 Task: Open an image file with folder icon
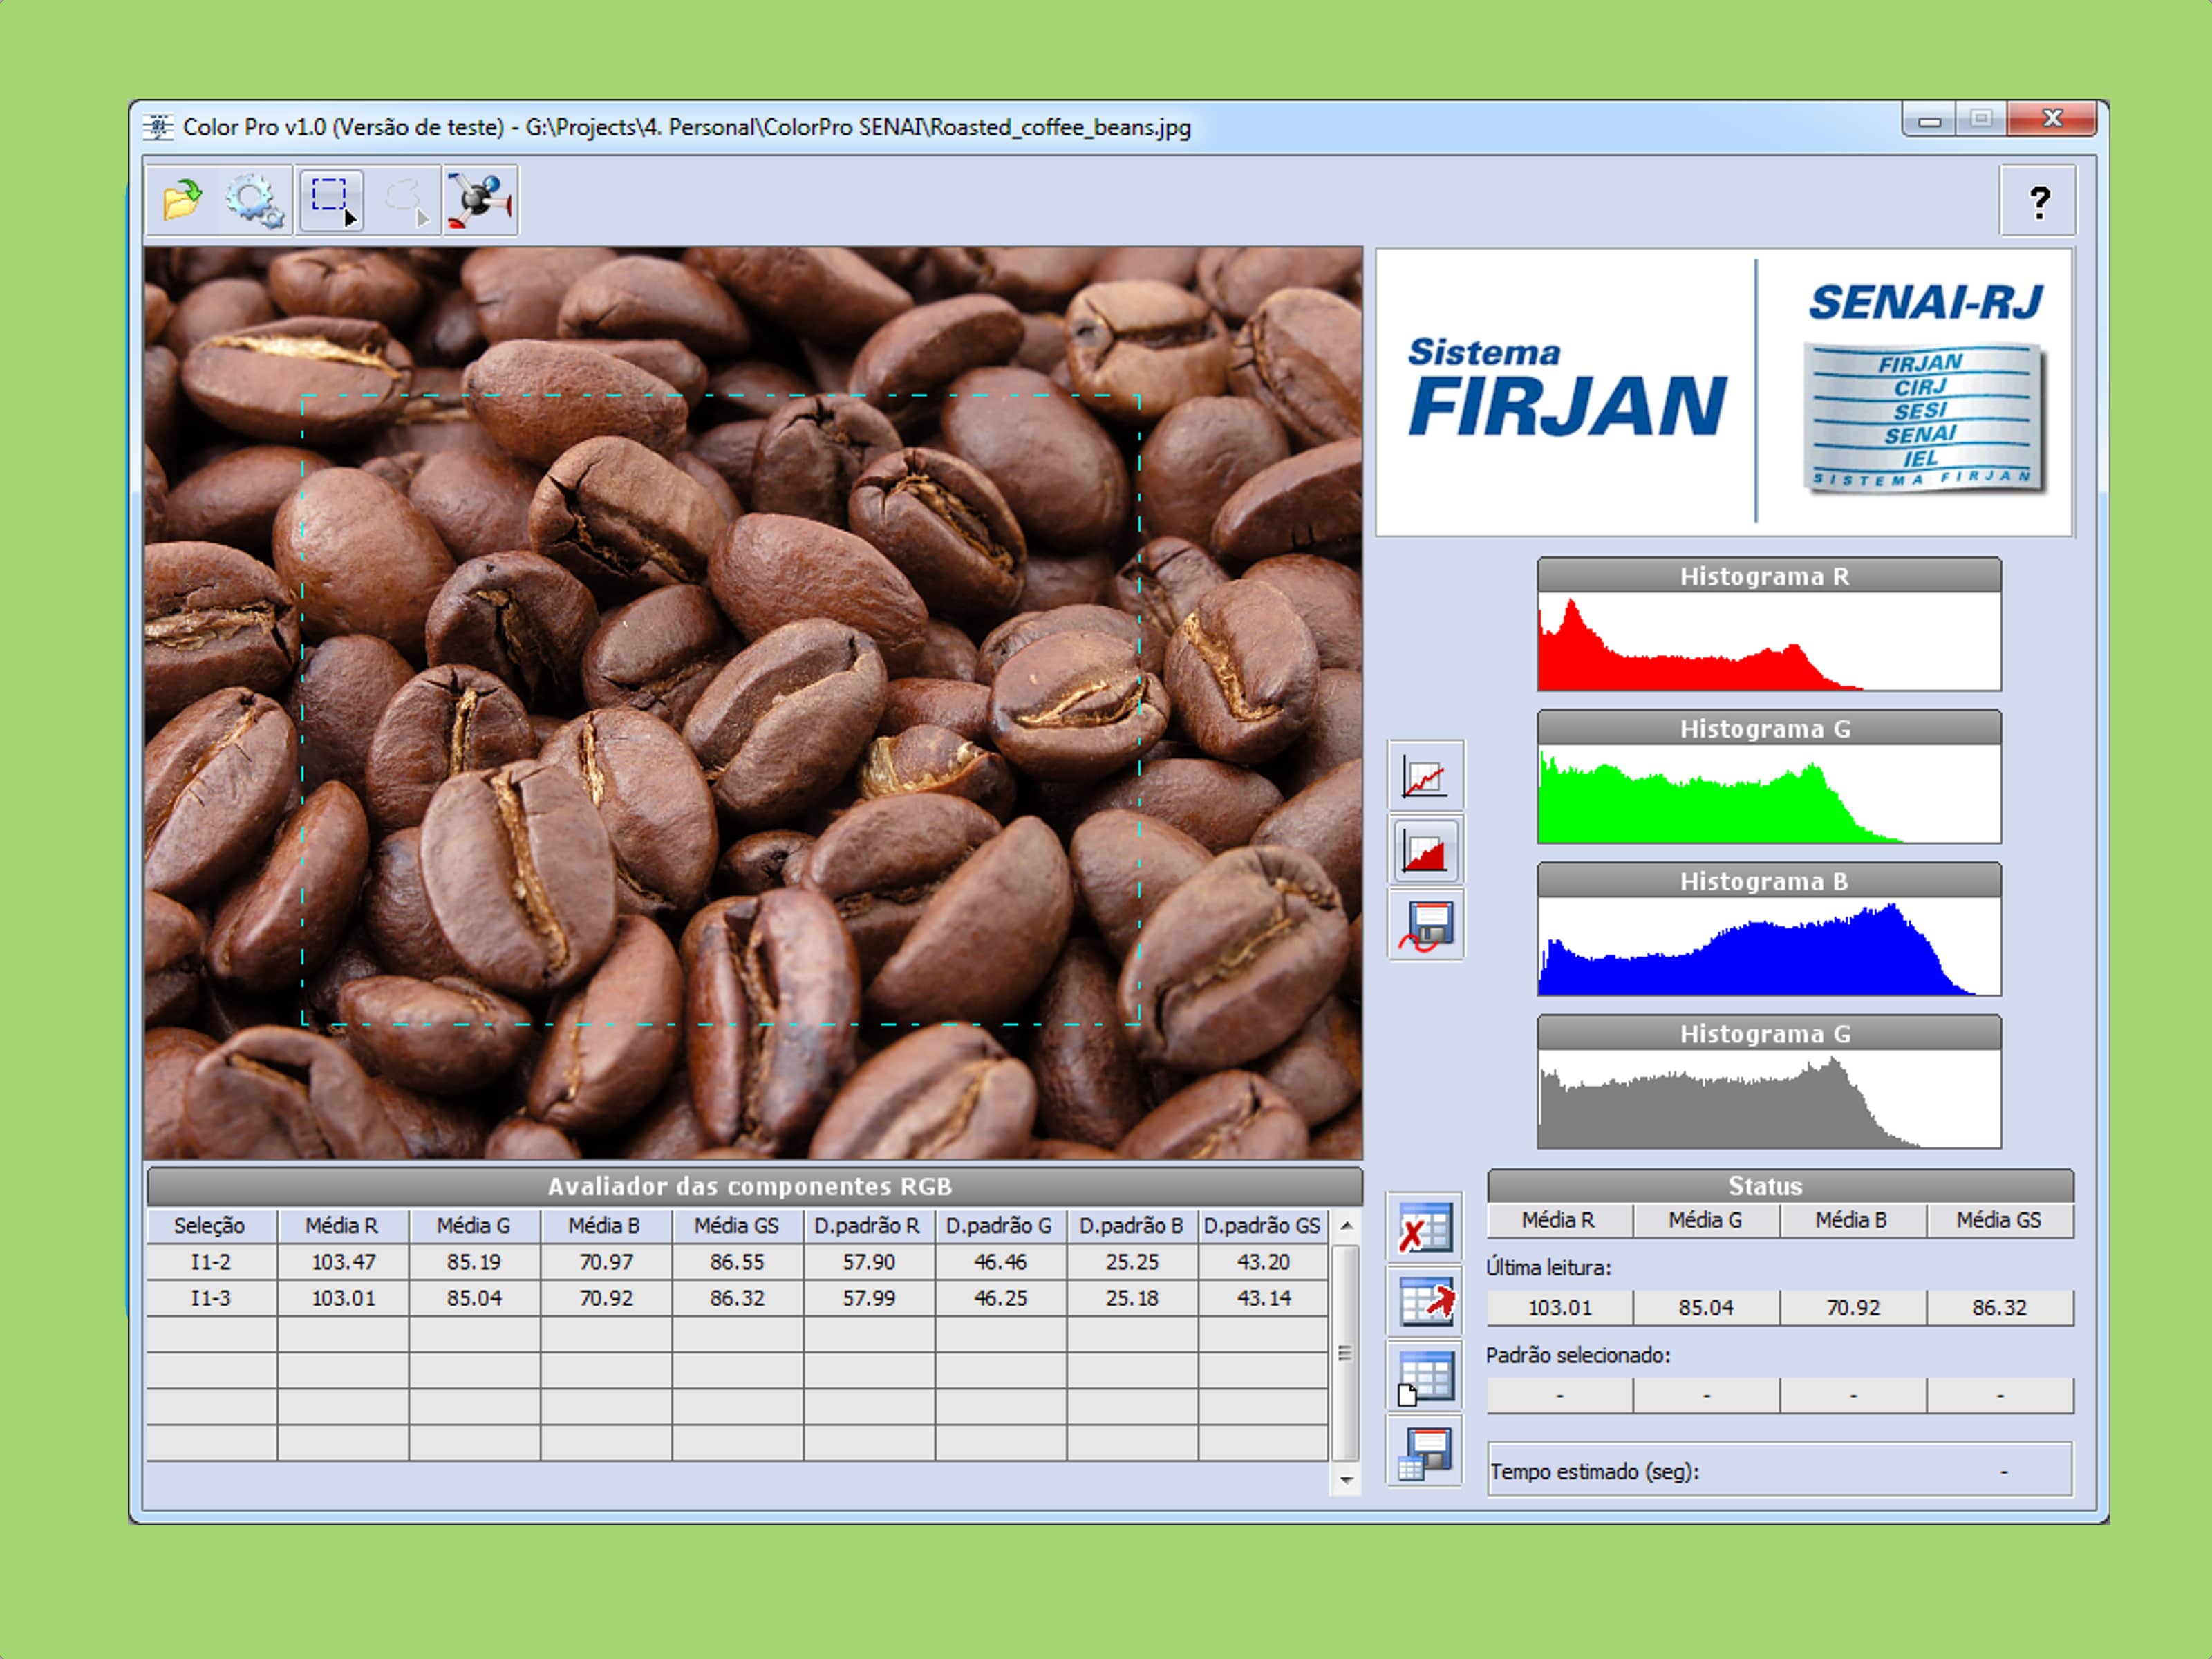click(182, 200)
